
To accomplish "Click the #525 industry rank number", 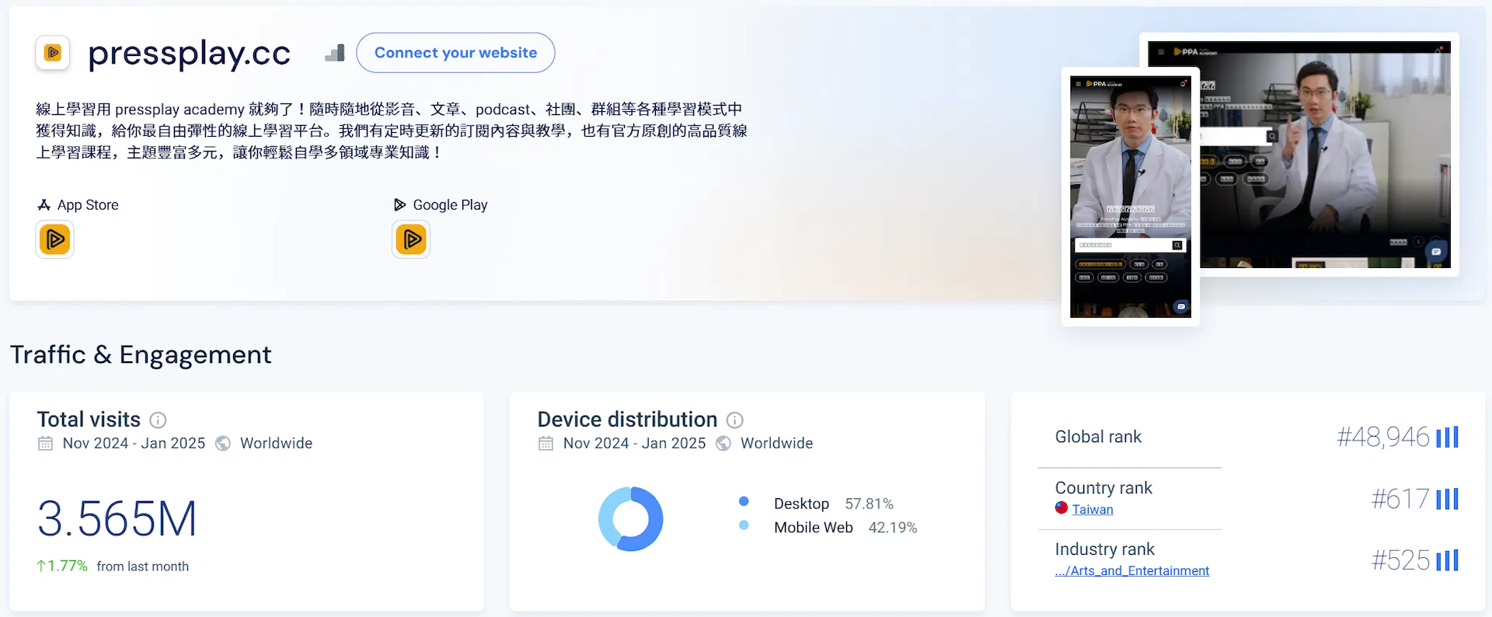I will tap(1400, 560).
